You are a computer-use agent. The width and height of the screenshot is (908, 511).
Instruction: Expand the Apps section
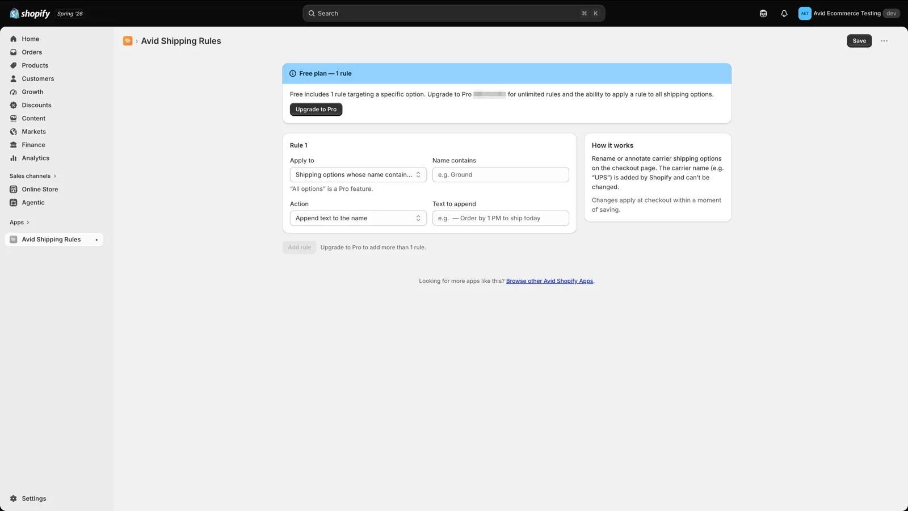coord(19,223)
